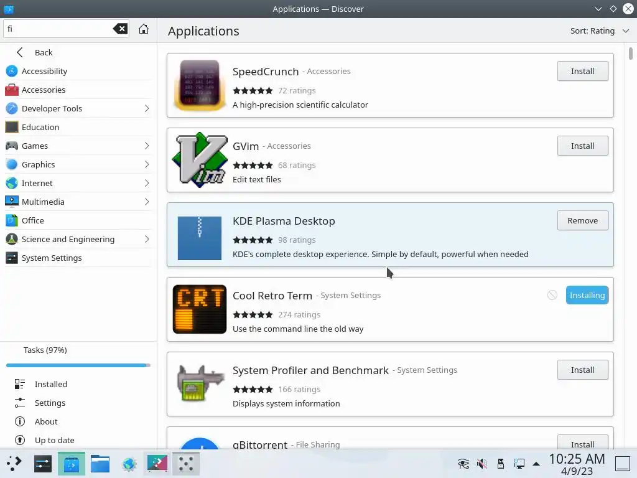637x478 pixels.
Task: Expand Science and Engineering subcategories chevron
Action: click(x=147, y=240)
